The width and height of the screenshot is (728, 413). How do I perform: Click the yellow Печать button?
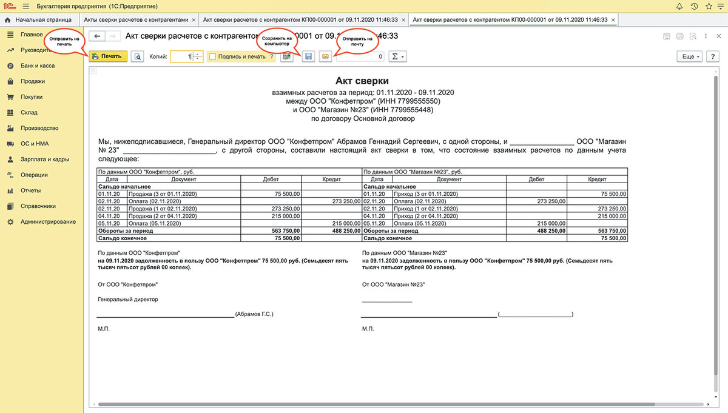tap(108, 56)
